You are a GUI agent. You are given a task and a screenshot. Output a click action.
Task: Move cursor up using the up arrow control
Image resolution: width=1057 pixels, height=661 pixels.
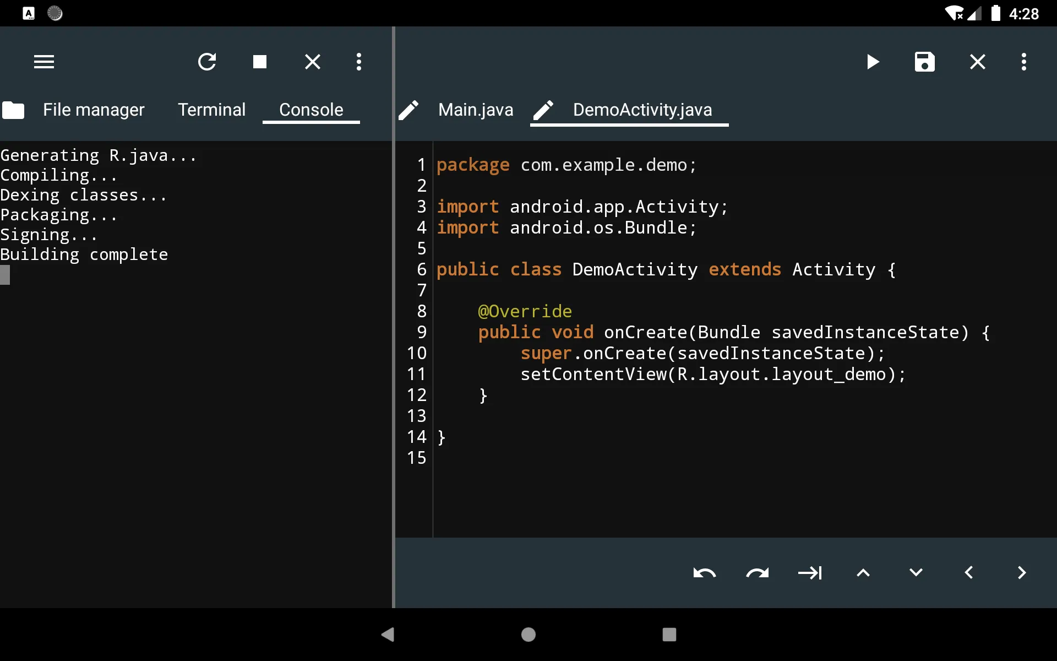click(862, 573)
